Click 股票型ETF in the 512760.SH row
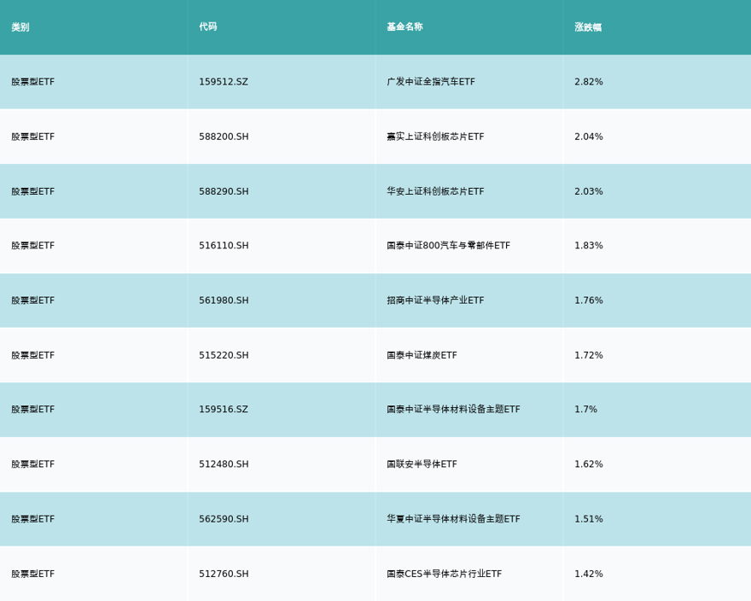Viewport: 751px width, 601px height. [33, 574]
